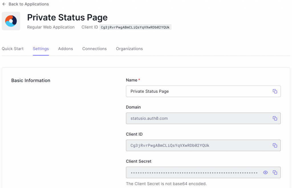This screenshot has height=188, width=292.
Task: Switch to the Quick Start tab
Action: [13, 49]
